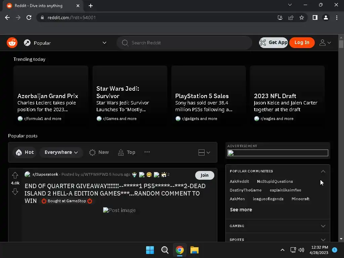This screenshot has width=344, height=258.
Task: Open the DestinyTheGame community link
Action: click(246, 190)
